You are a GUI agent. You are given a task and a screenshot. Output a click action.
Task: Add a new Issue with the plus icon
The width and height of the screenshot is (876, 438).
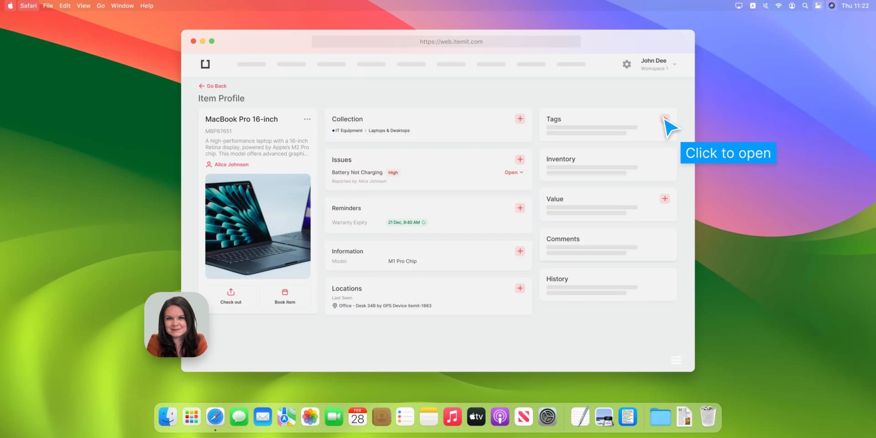click(520, 159)
